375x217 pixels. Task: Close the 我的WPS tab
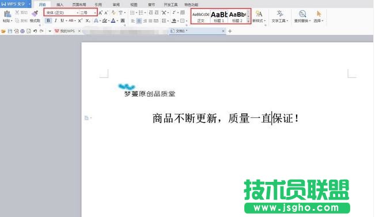click(x=79, y=31)
